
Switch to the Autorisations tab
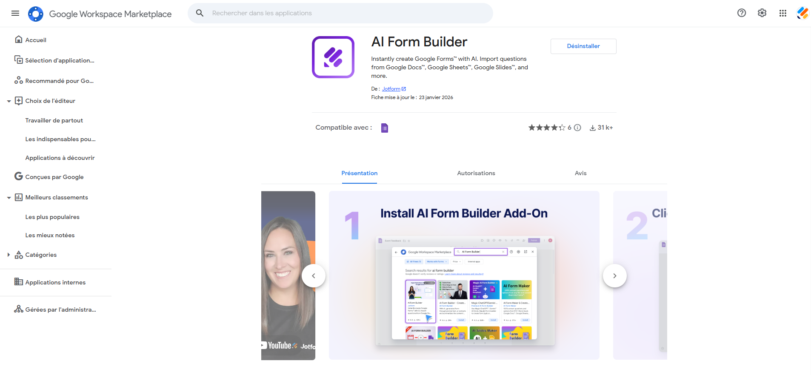point(476,173)
